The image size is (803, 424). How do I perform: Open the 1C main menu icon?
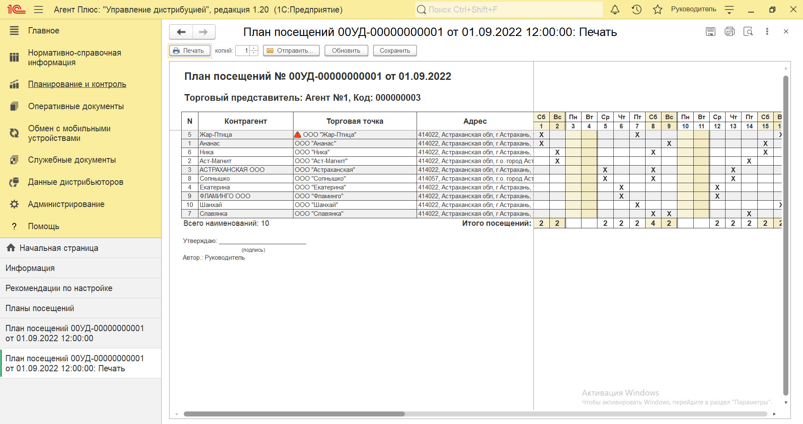pos(16,9)
